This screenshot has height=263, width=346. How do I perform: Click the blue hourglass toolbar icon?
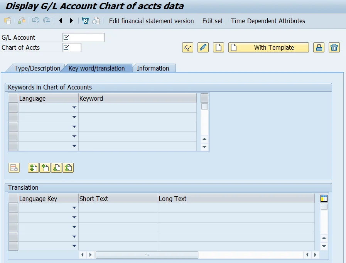coord(85,21)
